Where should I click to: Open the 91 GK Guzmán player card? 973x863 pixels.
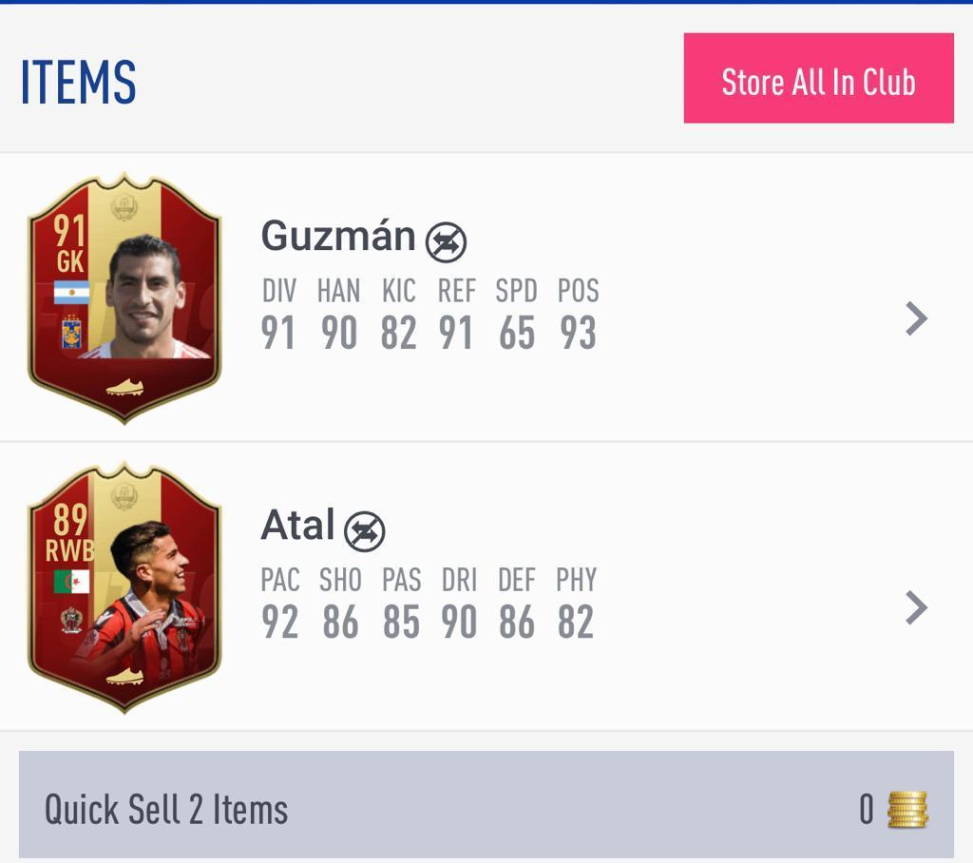coord(124,298)
